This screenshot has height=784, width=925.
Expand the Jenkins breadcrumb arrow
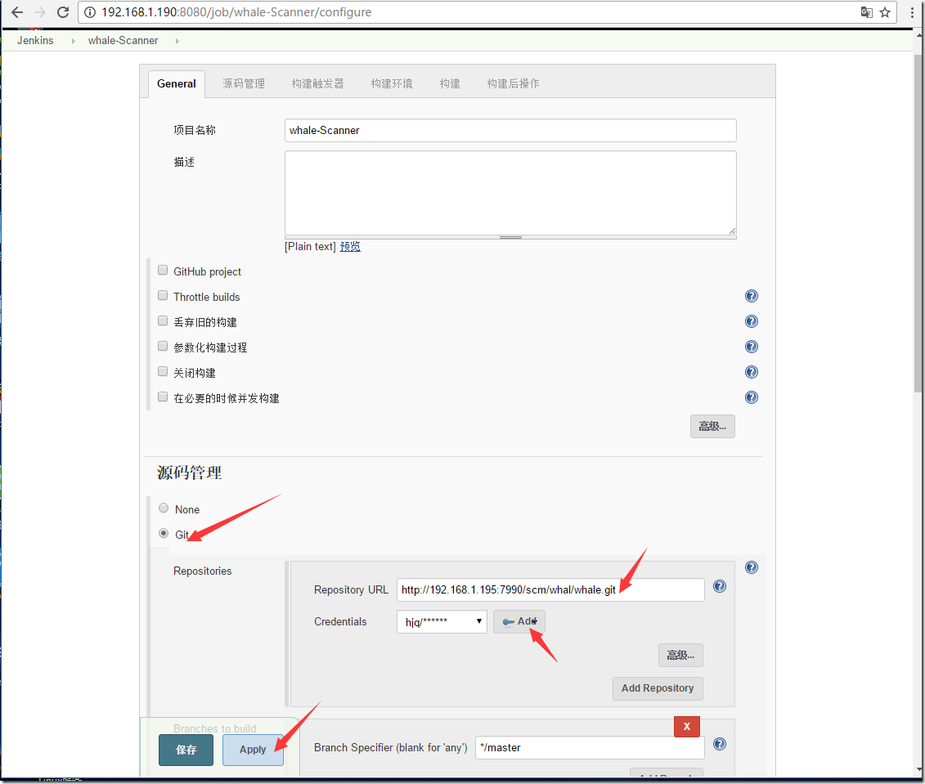coord(73,41)
